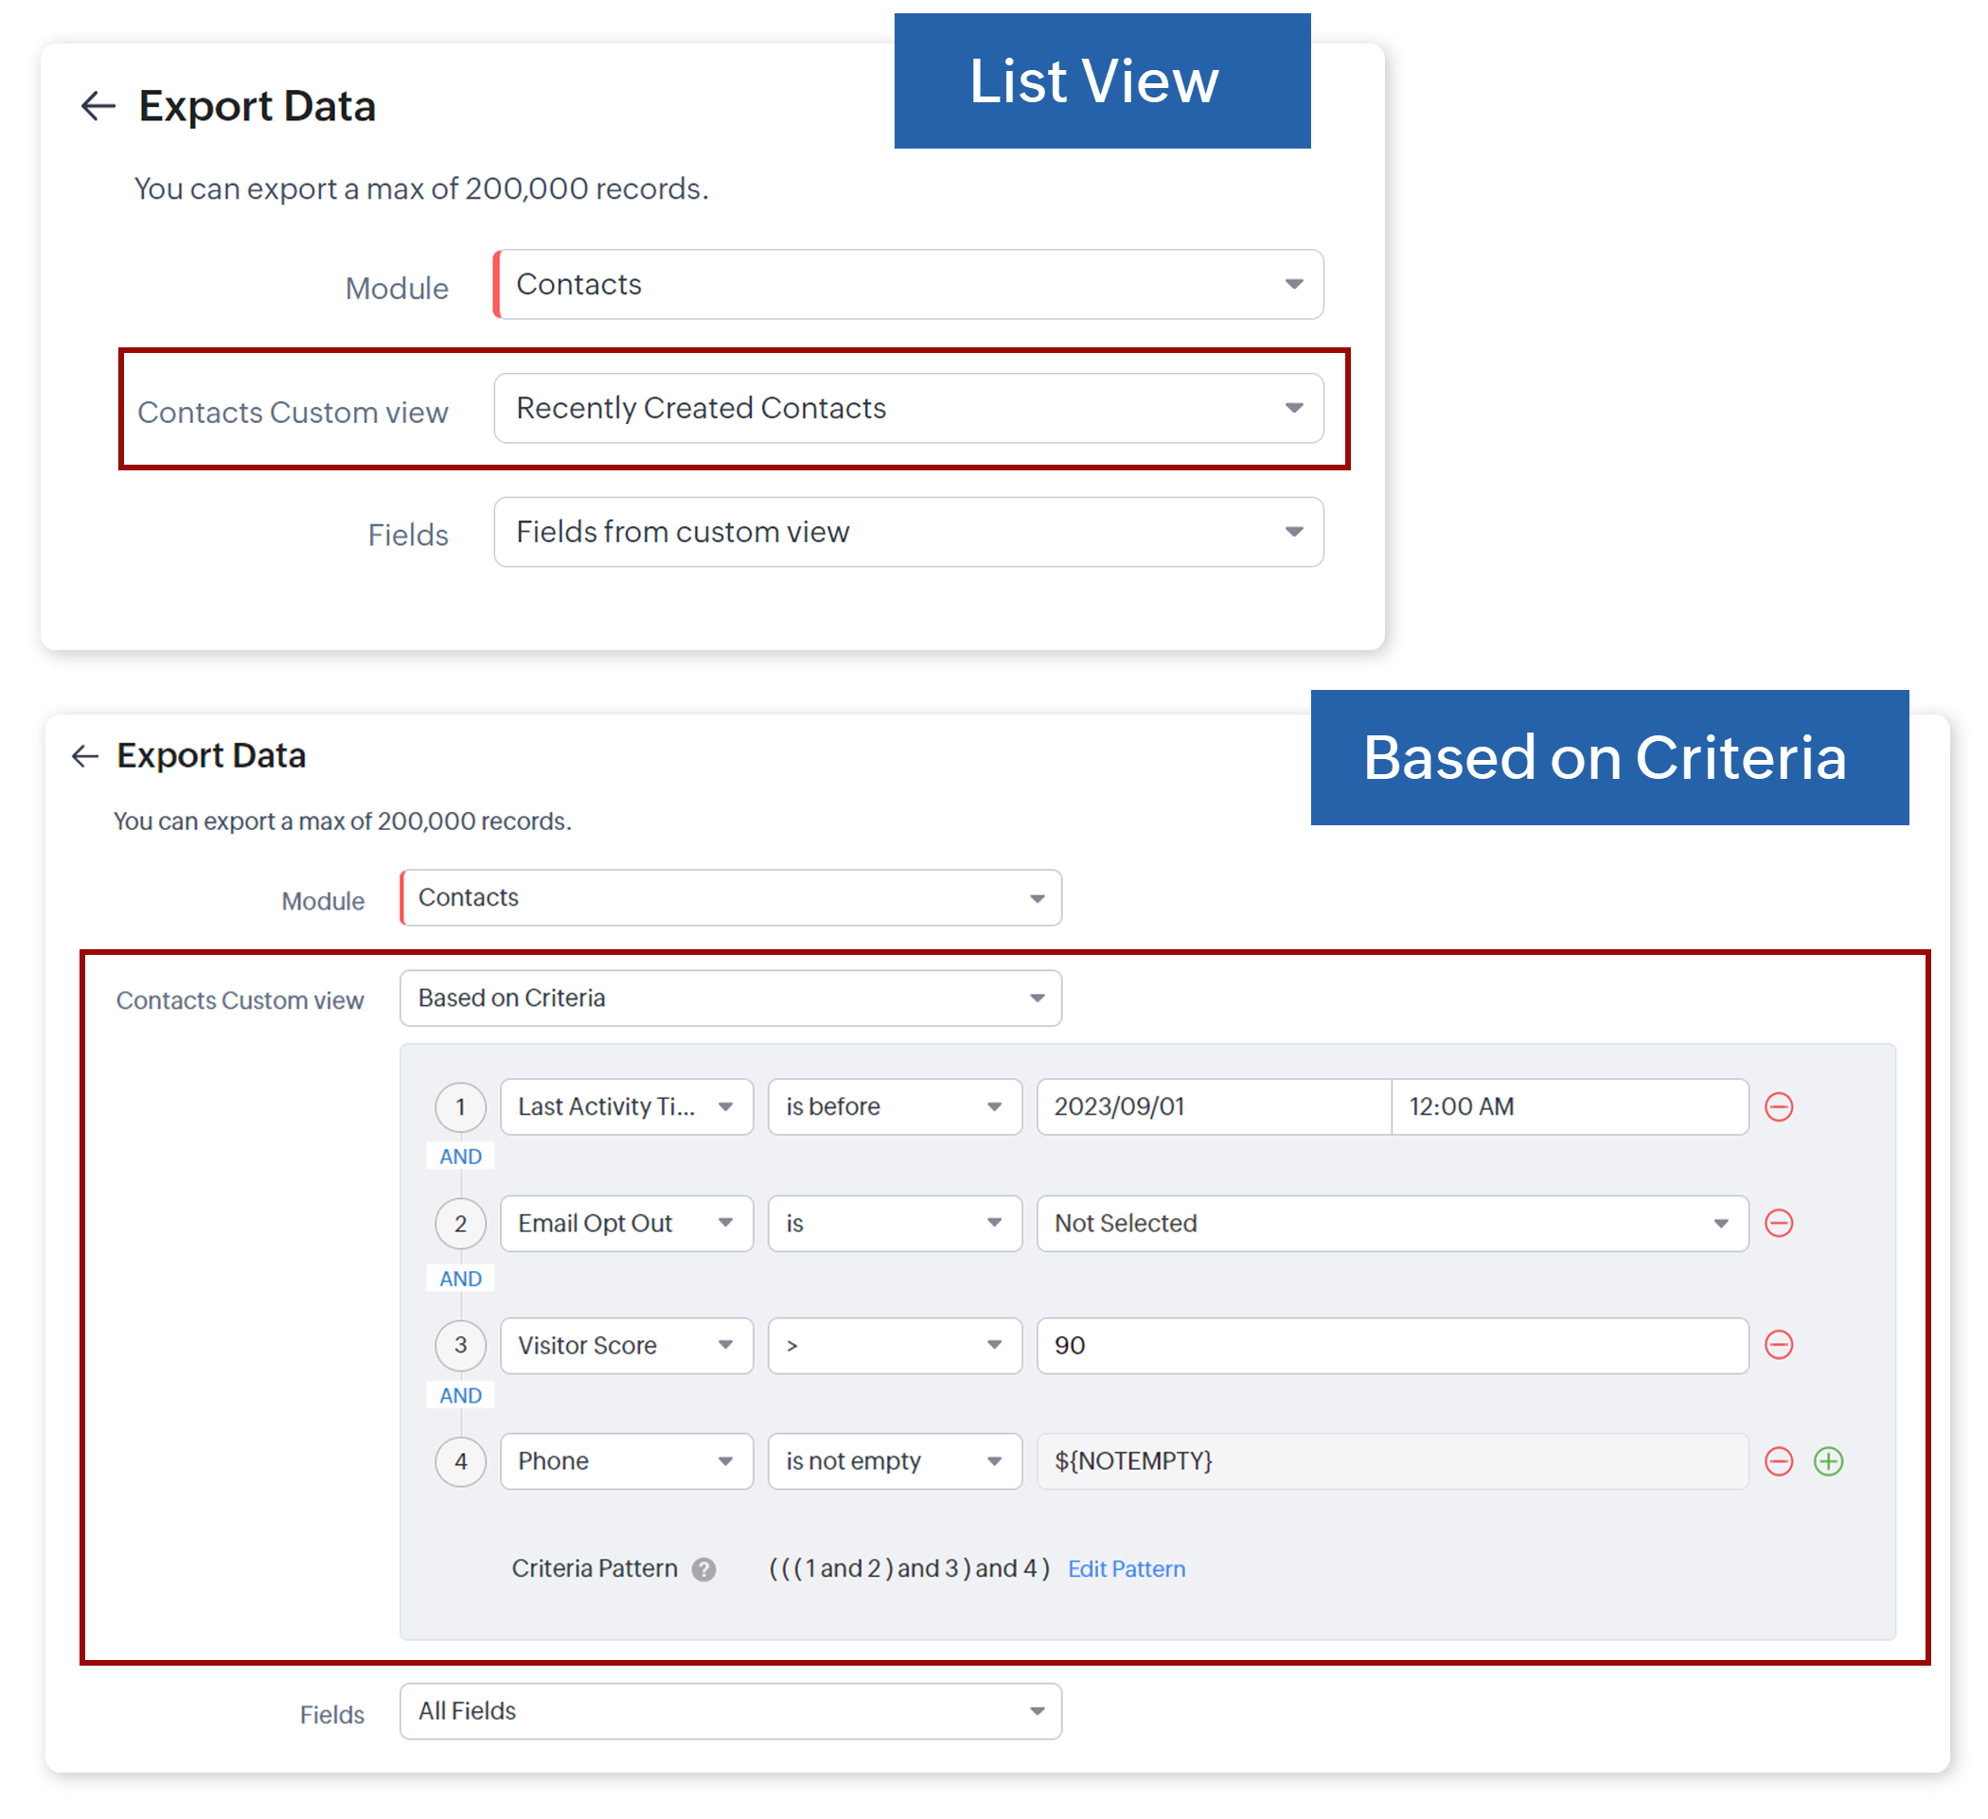Expand Based on Criteria custom view dropdown
Image resolution: width=1988 pixels, height=1819 pixels.
[x=730, y=998]
